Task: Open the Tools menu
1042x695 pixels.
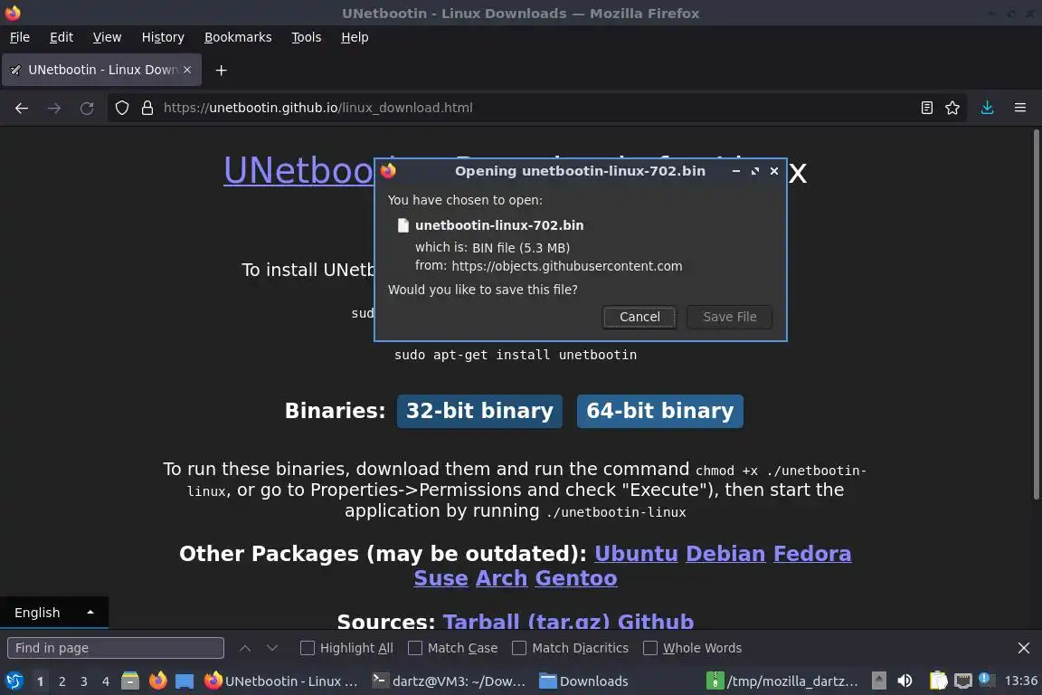Action: coord(307,37)
